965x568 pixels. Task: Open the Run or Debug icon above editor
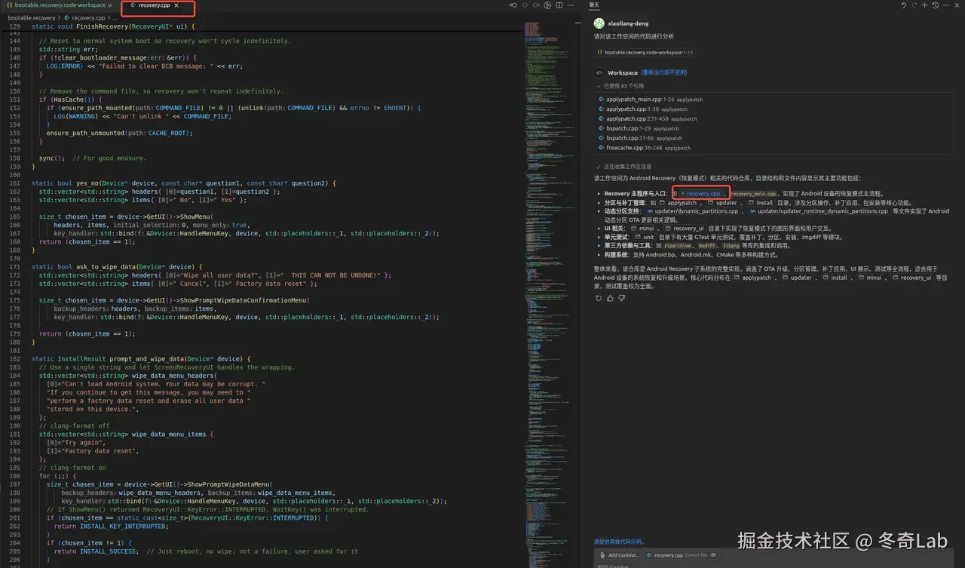pos(547,5)
